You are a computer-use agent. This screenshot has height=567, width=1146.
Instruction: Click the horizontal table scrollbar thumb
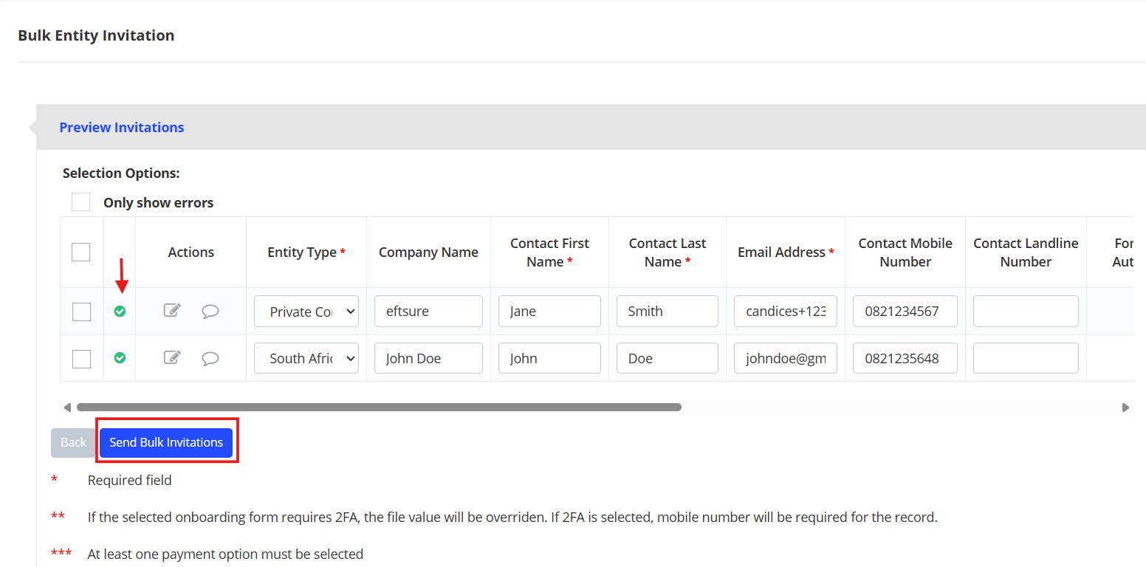pyautogui.click(x=378, y=407)
